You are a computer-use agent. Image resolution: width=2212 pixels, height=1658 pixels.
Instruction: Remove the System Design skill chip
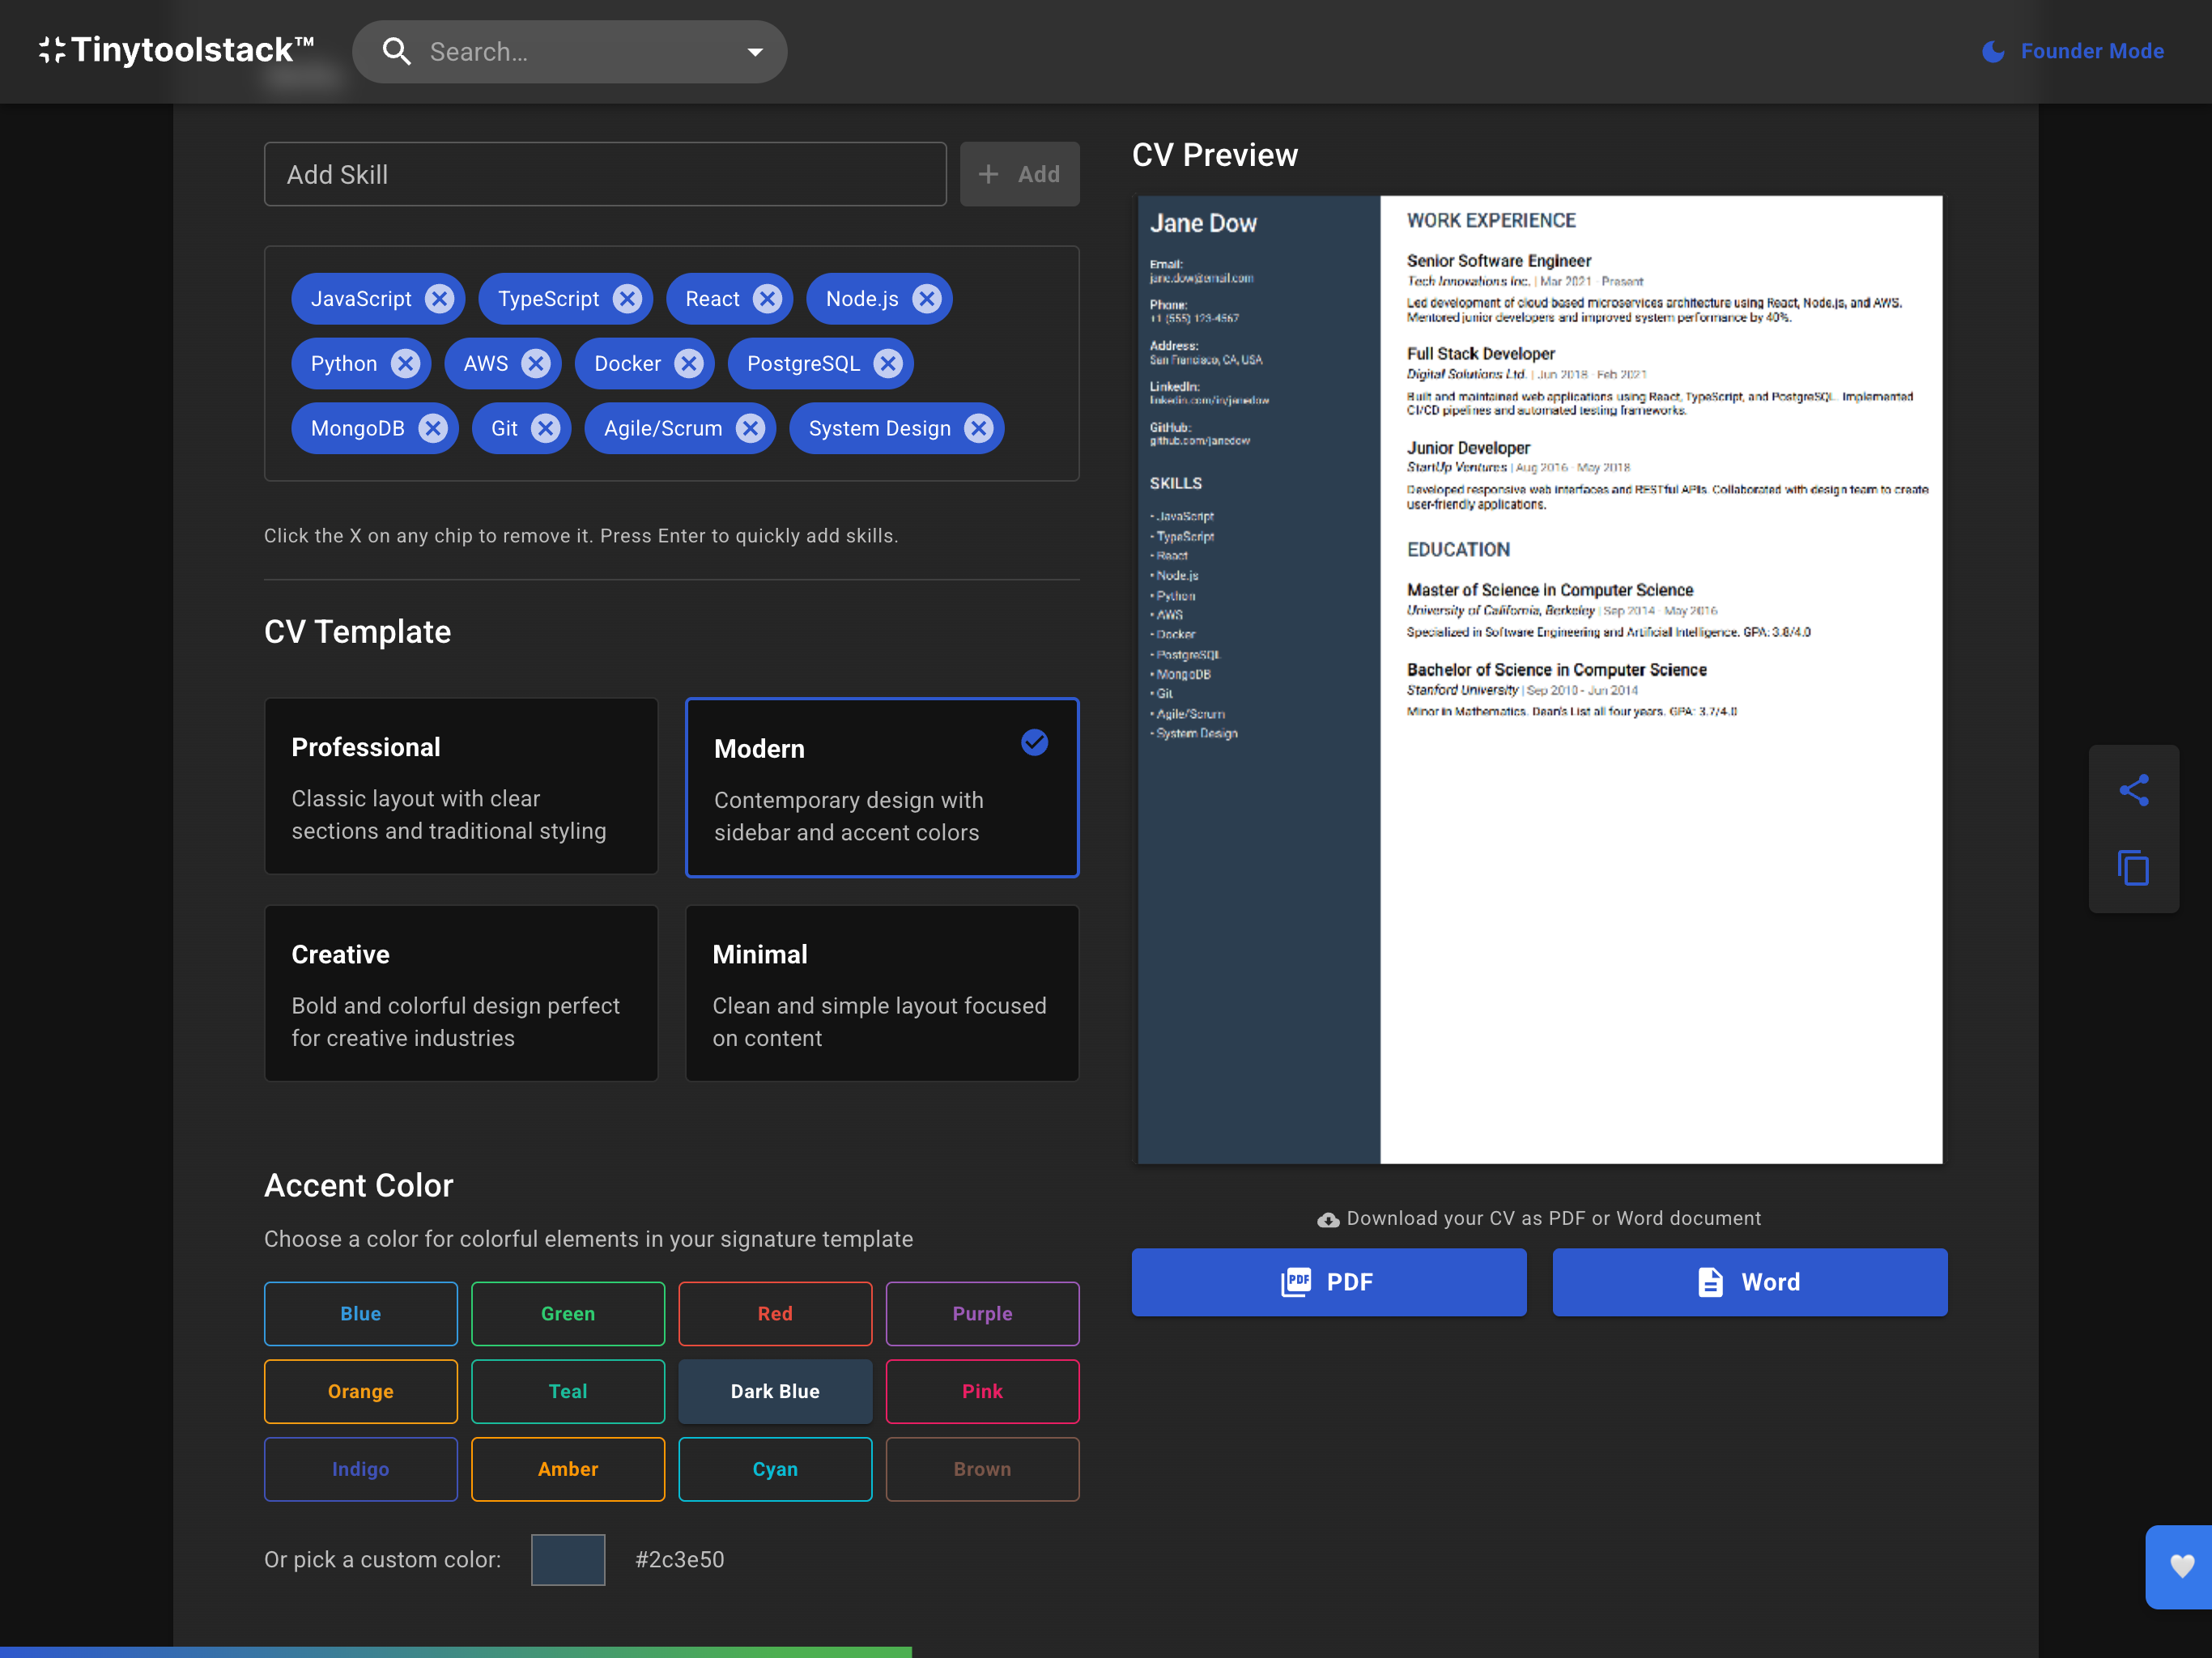click(978, 429)
